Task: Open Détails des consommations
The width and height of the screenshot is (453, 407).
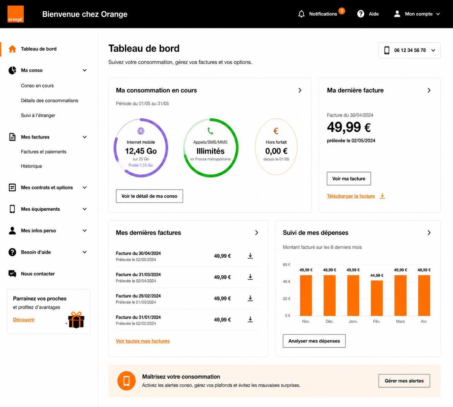Action: (x=49, y=101)
